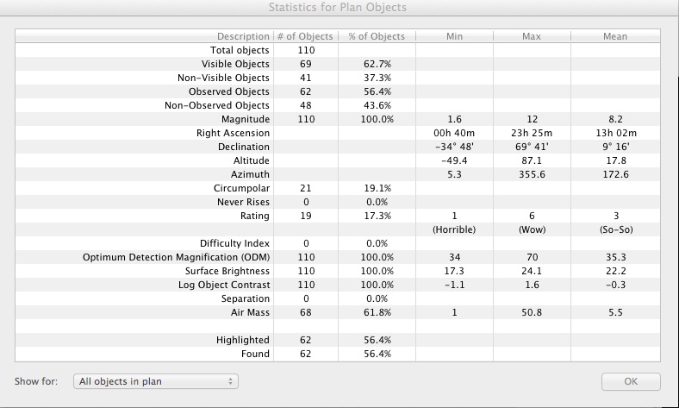
Task: Open the 'All objects in plan' dropdown
Action: (155, 381)
